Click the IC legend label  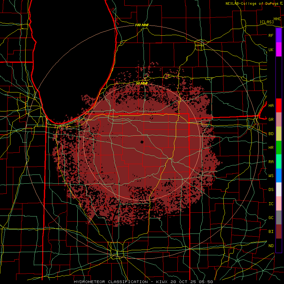point(271,204)
